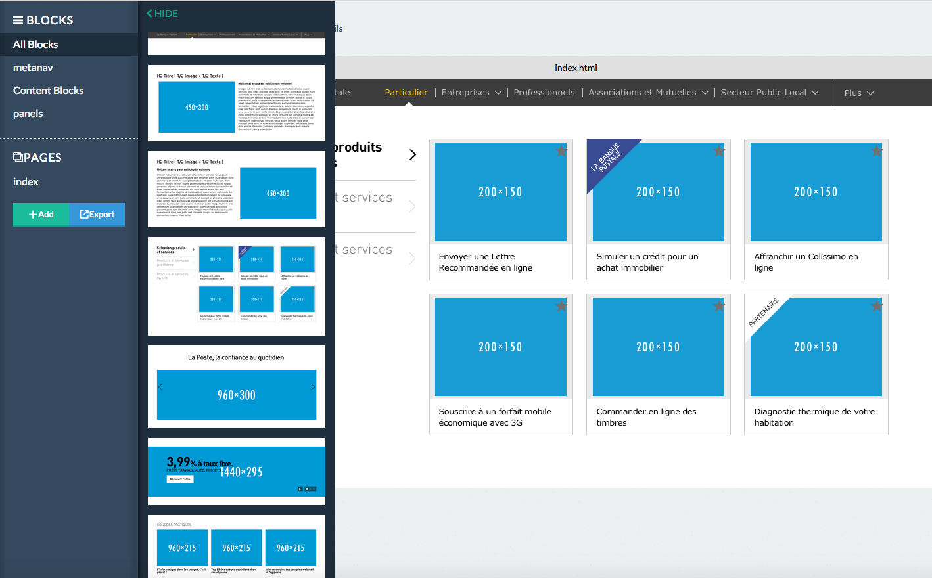Open the index page
This screenshot has width=932, height=578.
pyautogui.click(x=26, y=182)
